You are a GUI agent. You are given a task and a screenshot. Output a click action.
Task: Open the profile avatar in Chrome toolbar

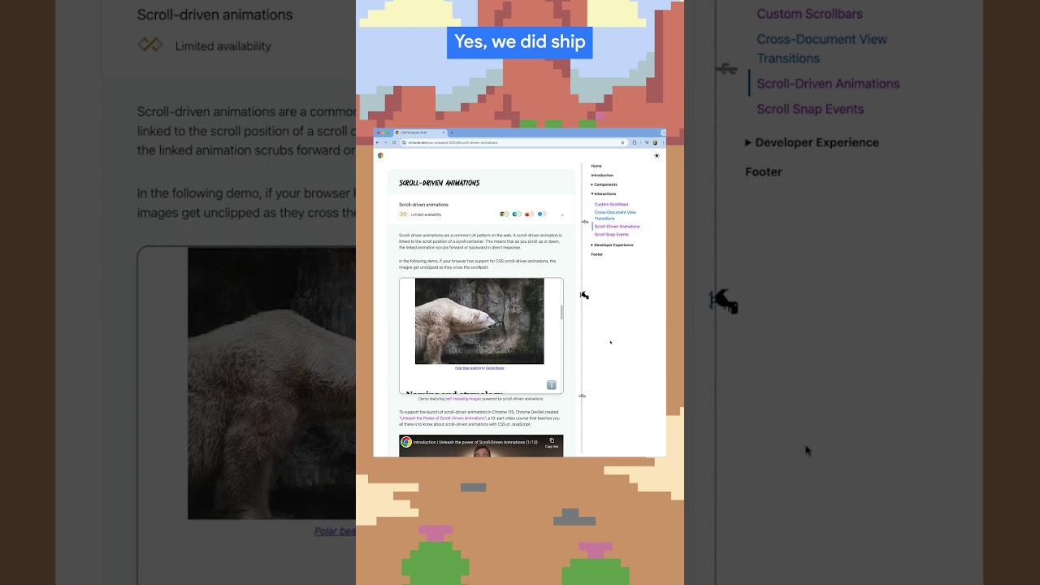pos(656,142)
